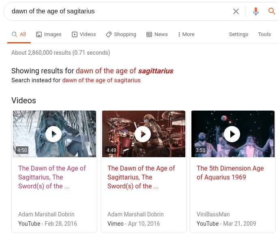Open the Tools option
This screenshot has height=235, width=279.
click(264, 34)
